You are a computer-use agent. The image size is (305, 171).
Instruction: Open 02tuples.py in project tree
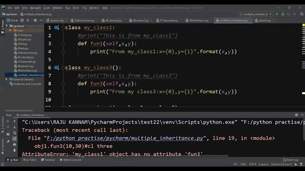(24, 39)
